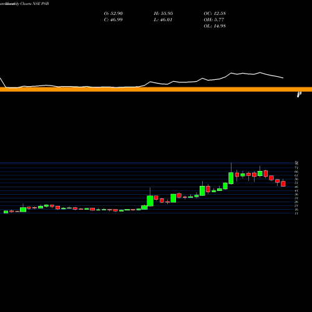Click the low price "L: 46.01"
Viewport: 312px width, 312px height.
tap(163, 20)
